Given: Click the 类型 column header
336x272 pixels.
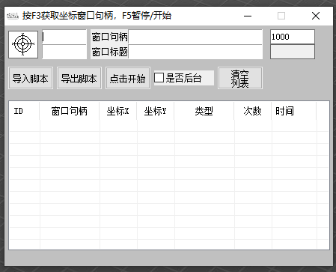Looking at the screenshot, I should point(204,111).
